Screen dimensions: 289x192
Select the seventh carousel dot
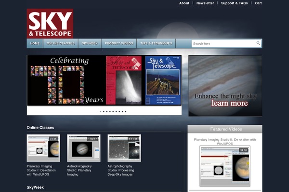119,111
